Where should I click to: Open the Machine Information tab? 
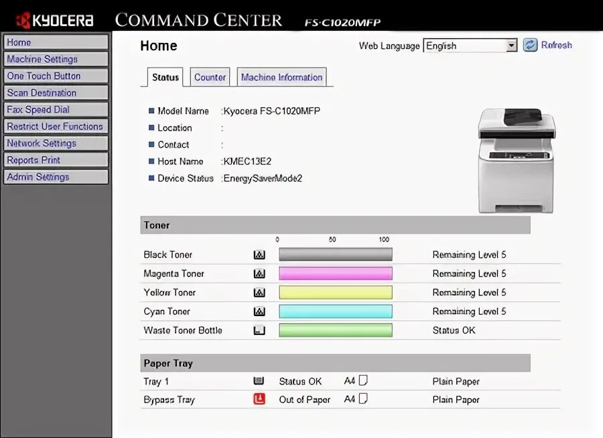pyautogui.click(x=281, y=77)
